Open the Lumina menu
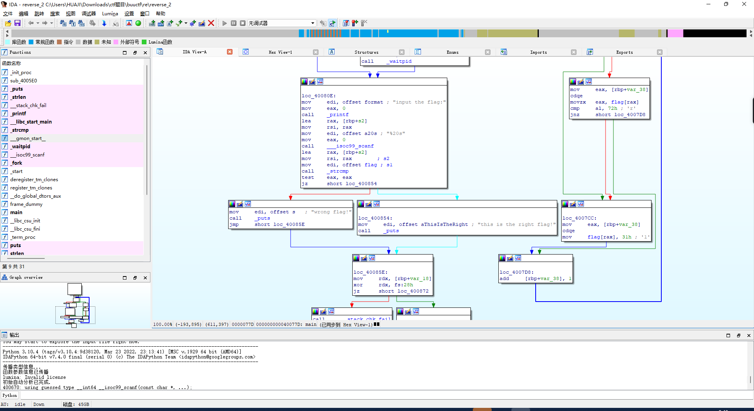 [110, 13]
